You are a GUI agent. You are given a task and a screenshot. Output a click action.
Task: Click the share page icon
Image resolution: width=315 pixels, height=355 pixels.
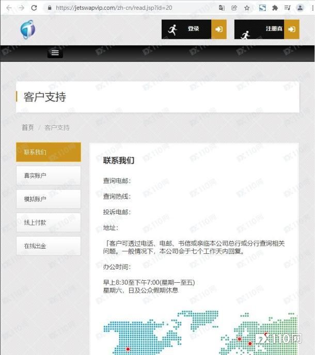click(x=234, y=8)
